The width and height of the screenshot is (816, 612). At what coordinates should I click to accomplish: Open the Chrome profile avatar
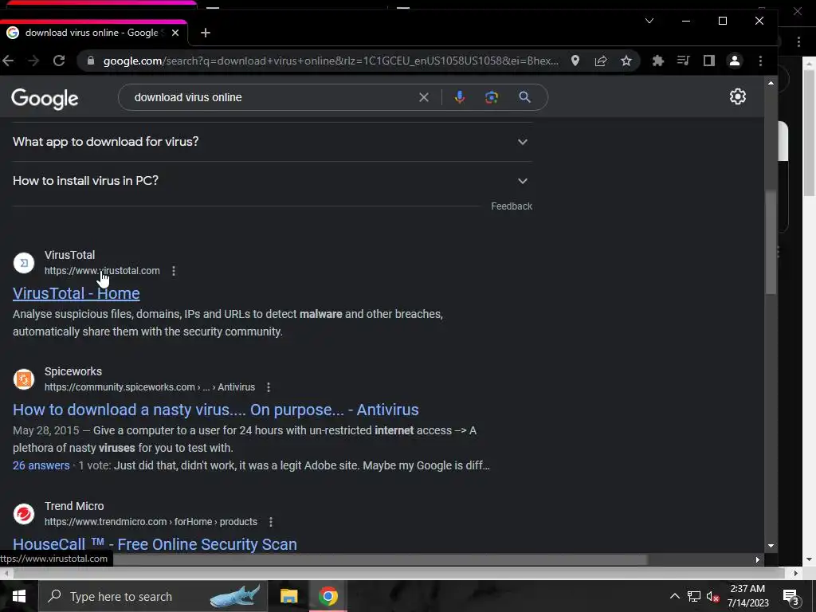pos(734,61)
